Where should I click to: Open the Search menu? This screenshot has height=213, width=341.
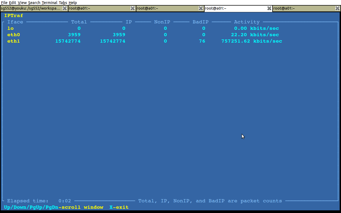click(x=34, y=3)
